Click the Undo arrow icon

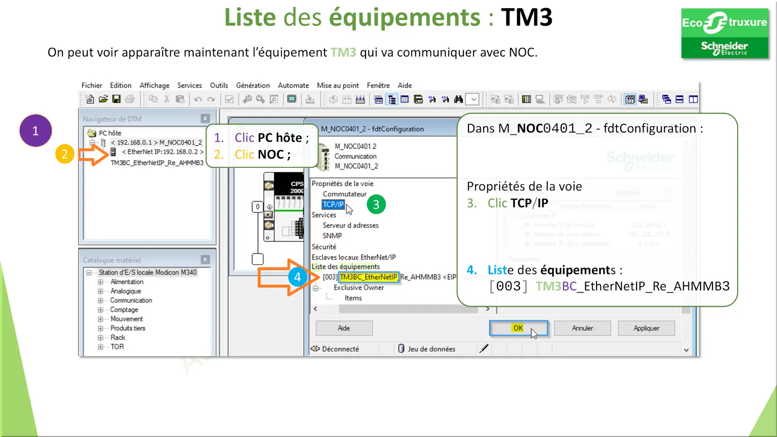(198, 99)
